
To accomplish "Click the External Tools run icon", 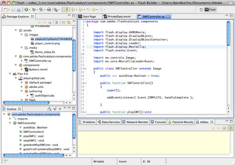I will [x=56, y=10].
